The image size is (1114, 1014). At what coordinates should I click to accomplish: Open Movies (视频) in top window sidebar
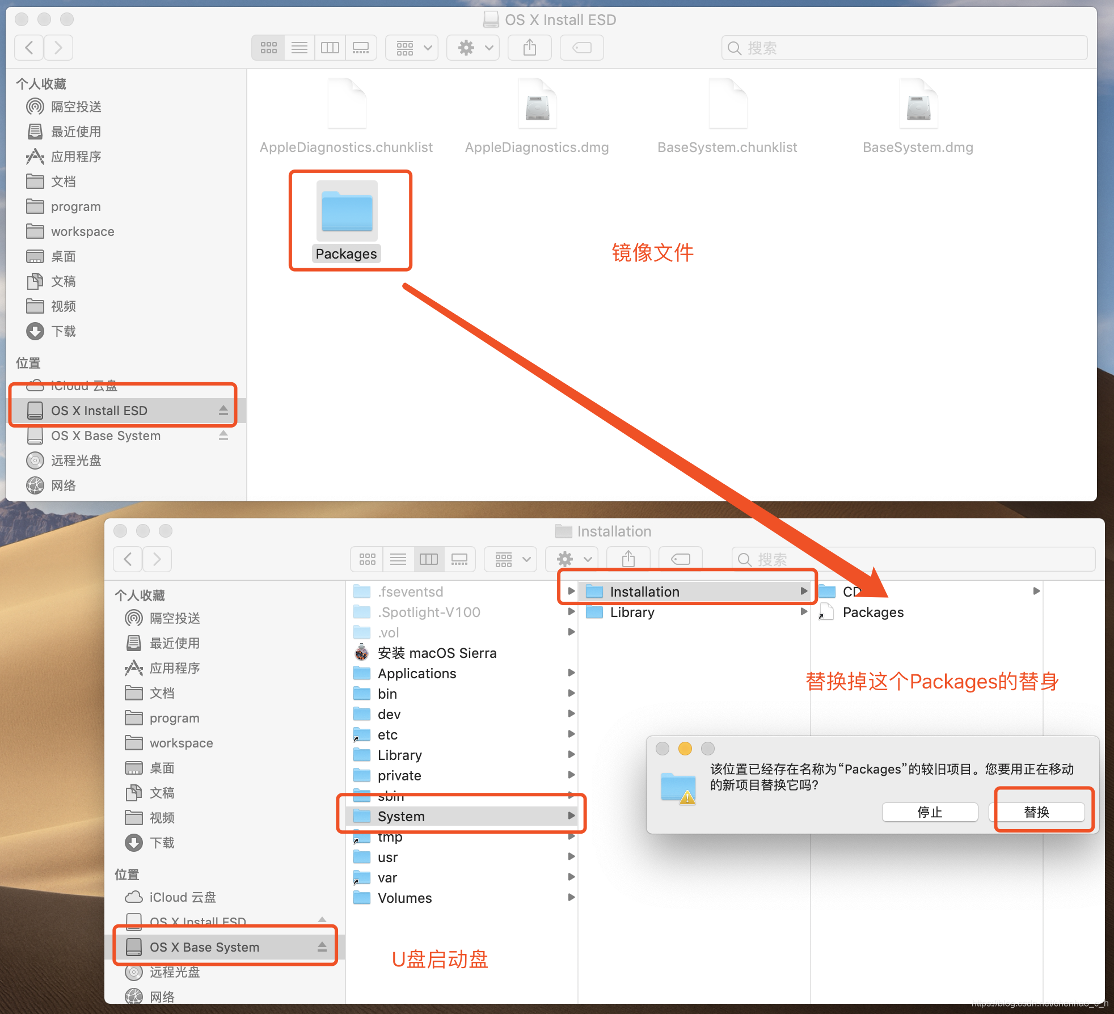point(63,306)
